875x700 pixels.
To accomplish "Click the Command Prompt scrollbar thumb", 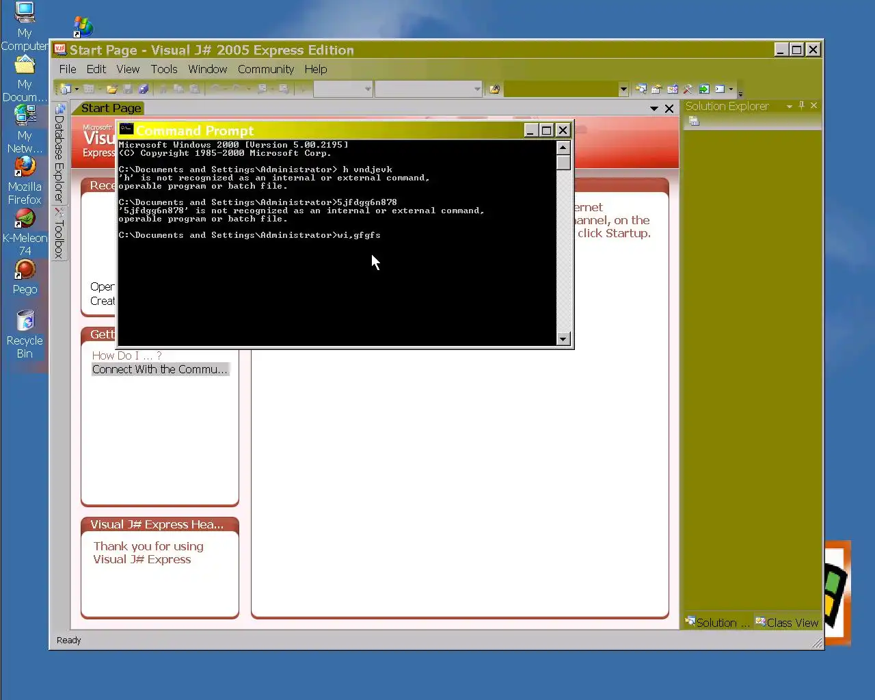I will (563, 162).
